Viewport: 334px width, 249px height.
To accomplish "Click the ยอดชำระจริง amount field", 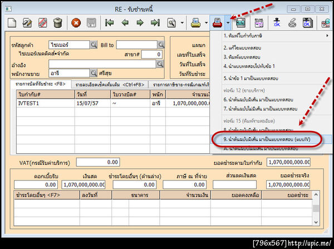I will (288, 184).
